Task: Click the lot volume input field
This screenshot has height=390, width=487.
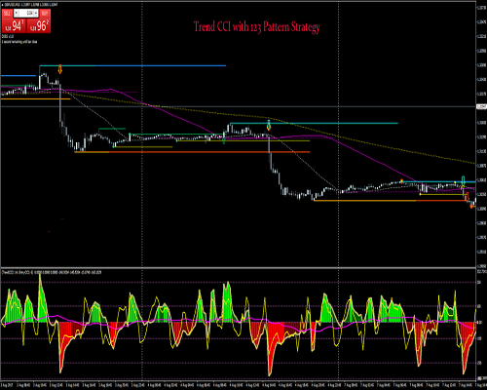Action: pos(26,14)
